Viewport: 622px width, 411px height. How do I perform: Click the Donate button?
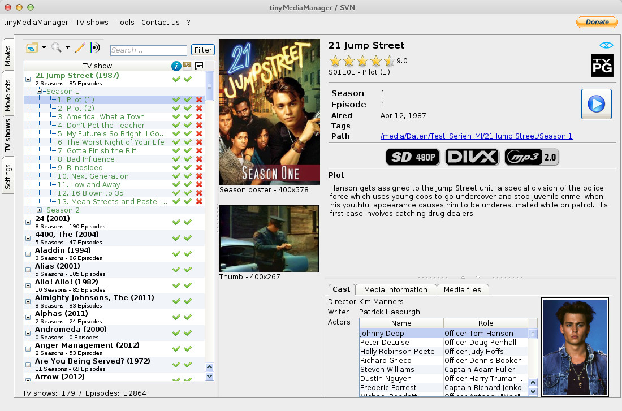click(x=597, y=22)
